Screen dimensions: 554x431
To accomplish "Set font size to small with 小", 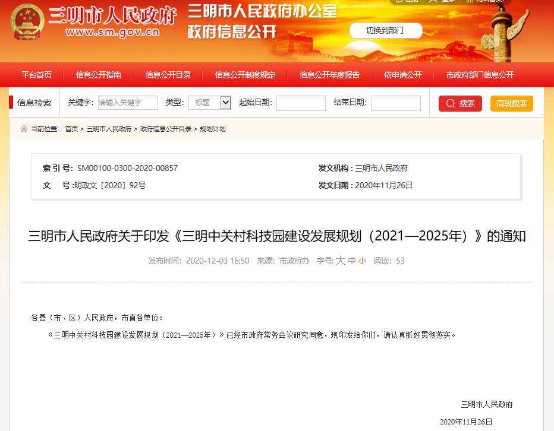I will (362, 261).
